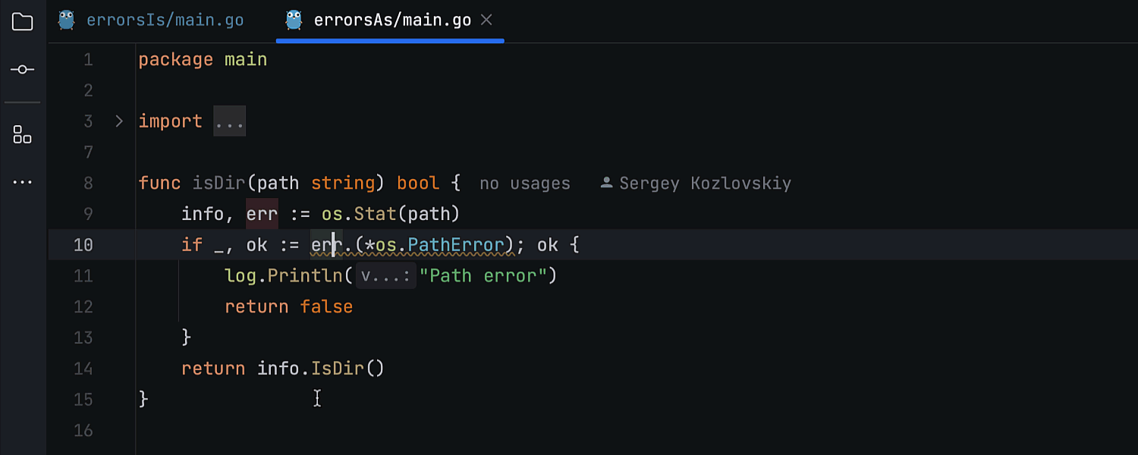Screen dimensions: 1138x455
Task: Switch to the errorsIs/main.go tab
Action: tap(165, 20)
